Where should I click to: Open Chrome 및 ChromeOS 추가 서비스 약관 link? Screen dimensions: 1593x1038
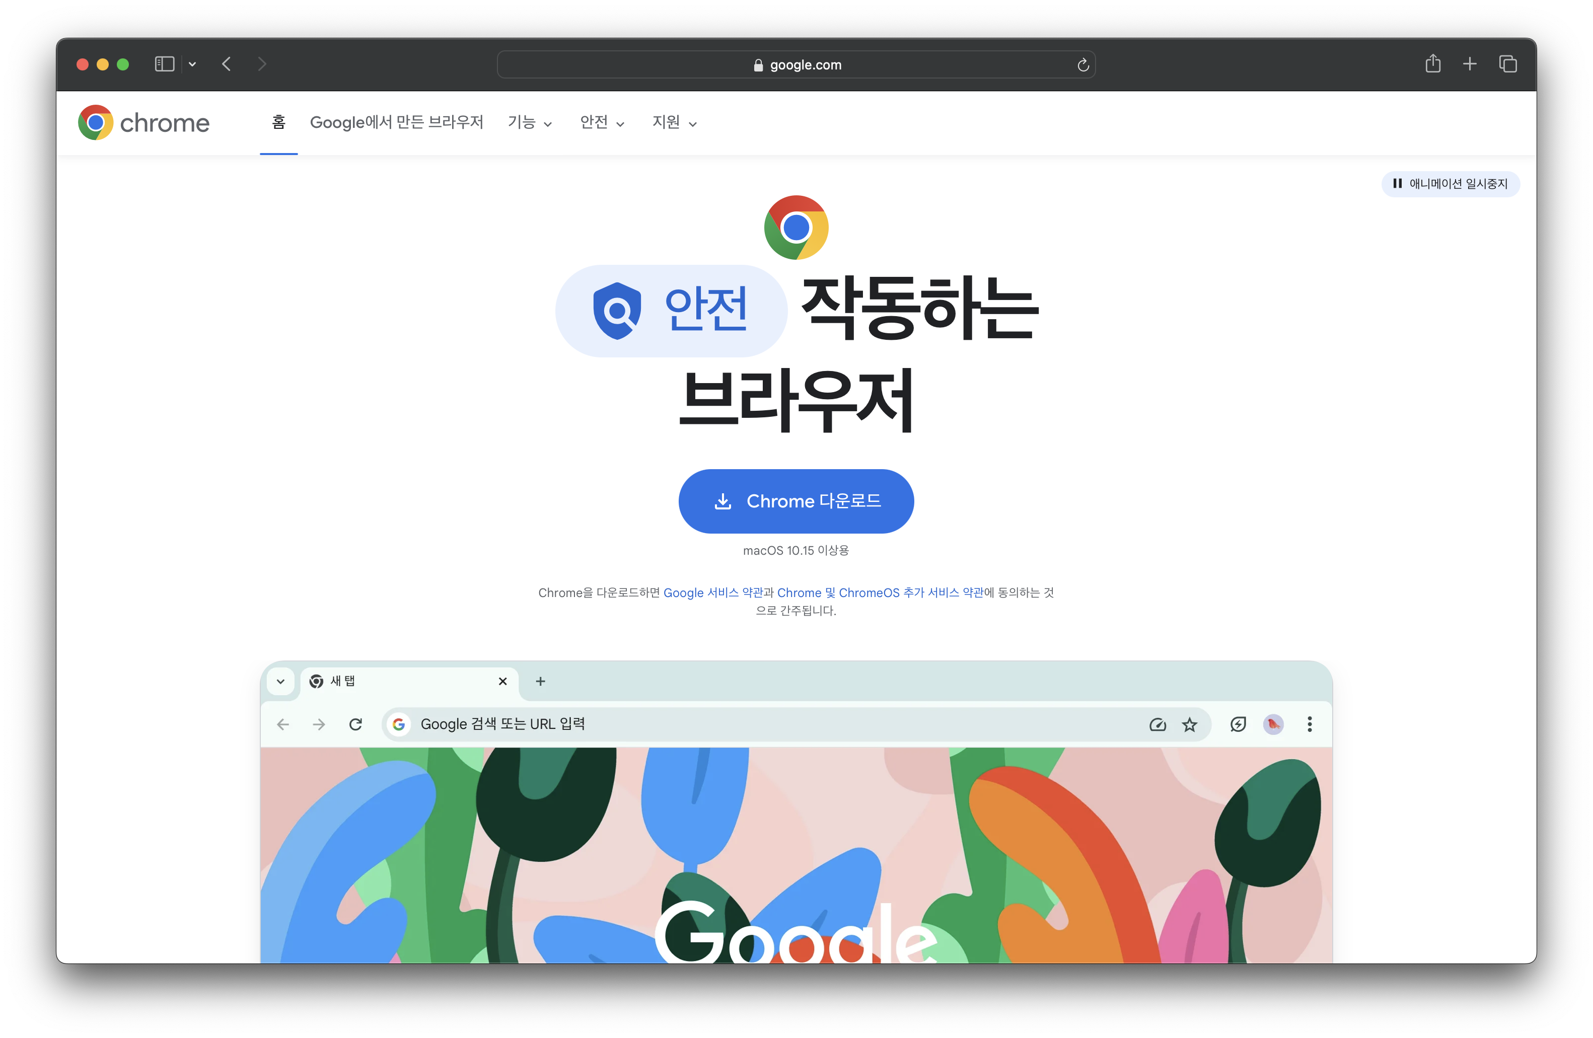tap(880, 593)
